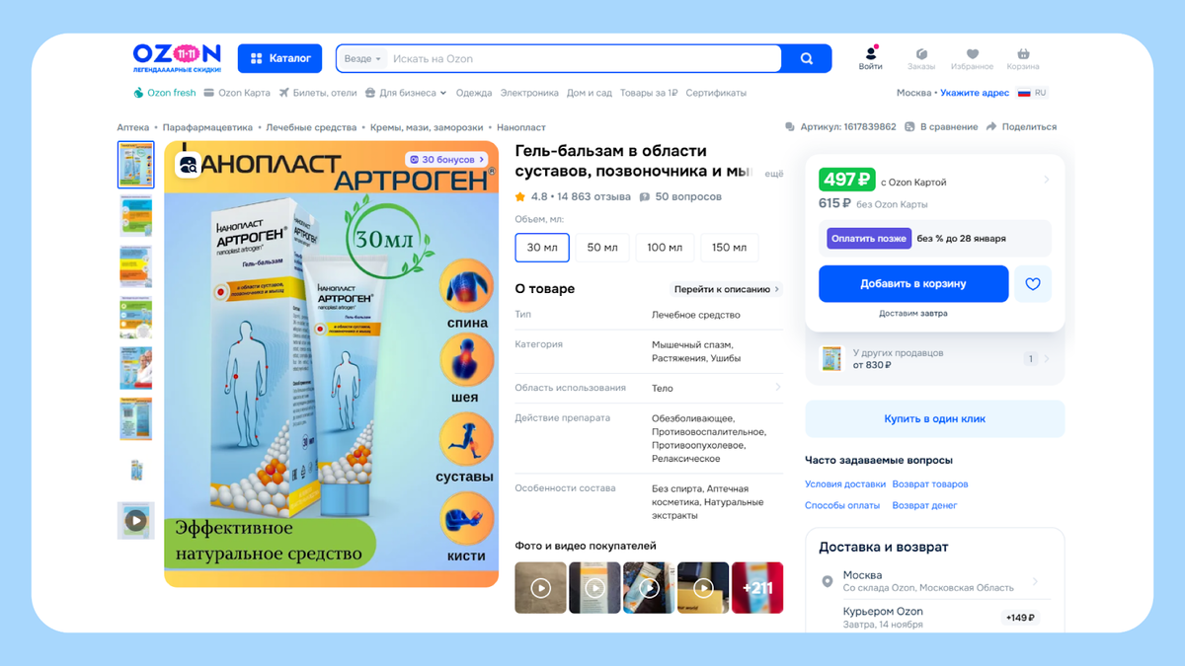Click the Добавить в корзину button
The height and width of the screenshot is (666, 1185).
tap(912, 283)
